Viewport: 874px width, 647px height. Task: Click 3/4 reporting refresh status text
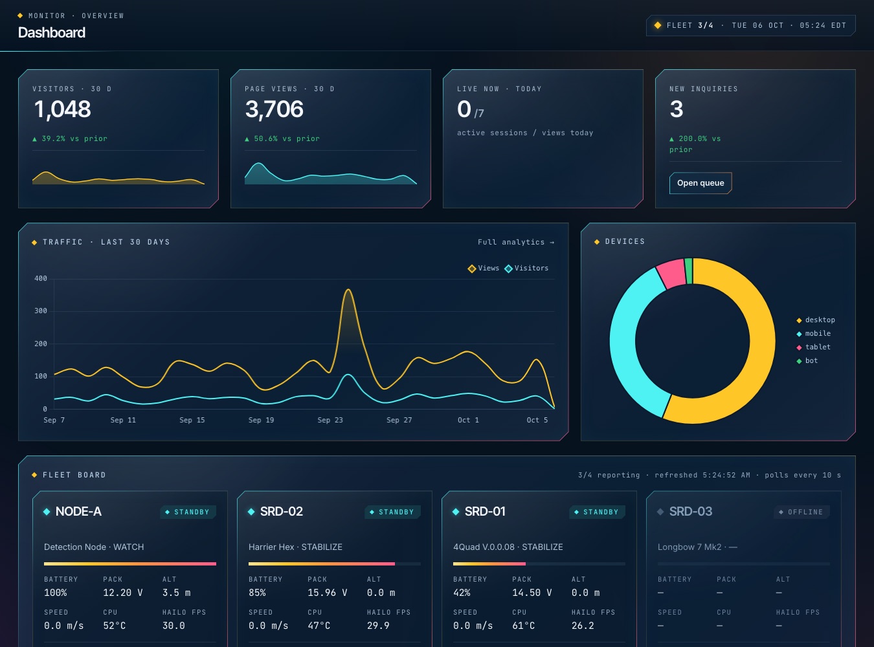click(x=710, y=475)
